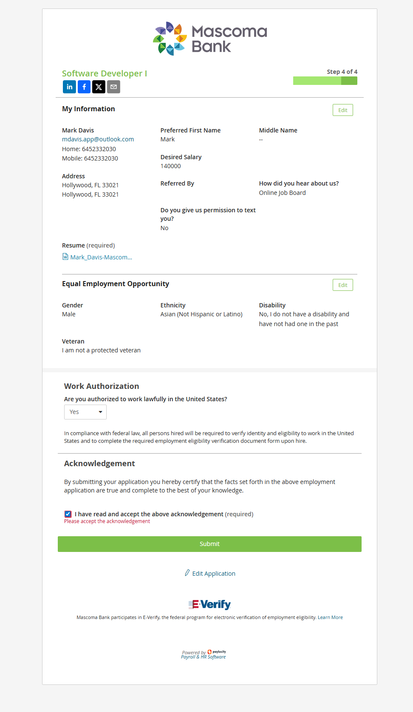The height and width of the screenshot is (712, 413).
Task: Toggle the acknowledgement acceptance checkbox
Action: coord(68,514)
